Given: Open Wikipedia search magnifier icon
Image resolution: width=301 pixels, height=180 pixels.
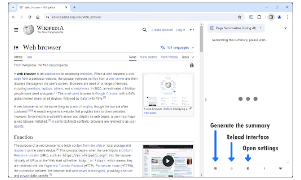Looking at the screenshot, I should point(144,30).
